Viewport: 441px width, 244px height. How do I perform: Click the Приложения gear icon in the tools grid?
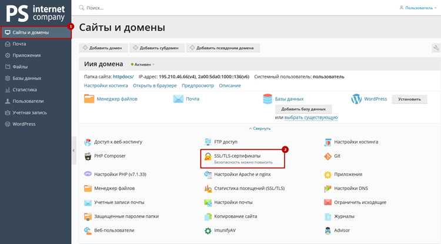tap(328, 175)
